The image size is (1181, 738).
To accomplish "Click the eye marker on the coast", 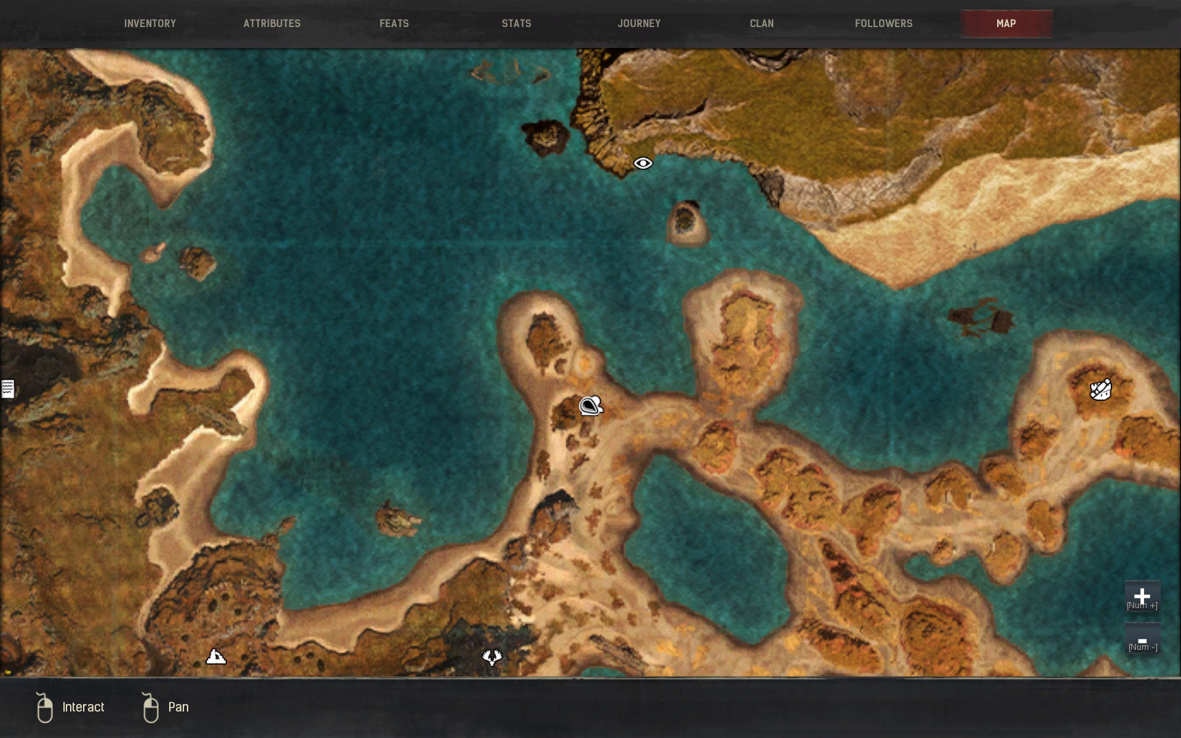I will point(643,163).
